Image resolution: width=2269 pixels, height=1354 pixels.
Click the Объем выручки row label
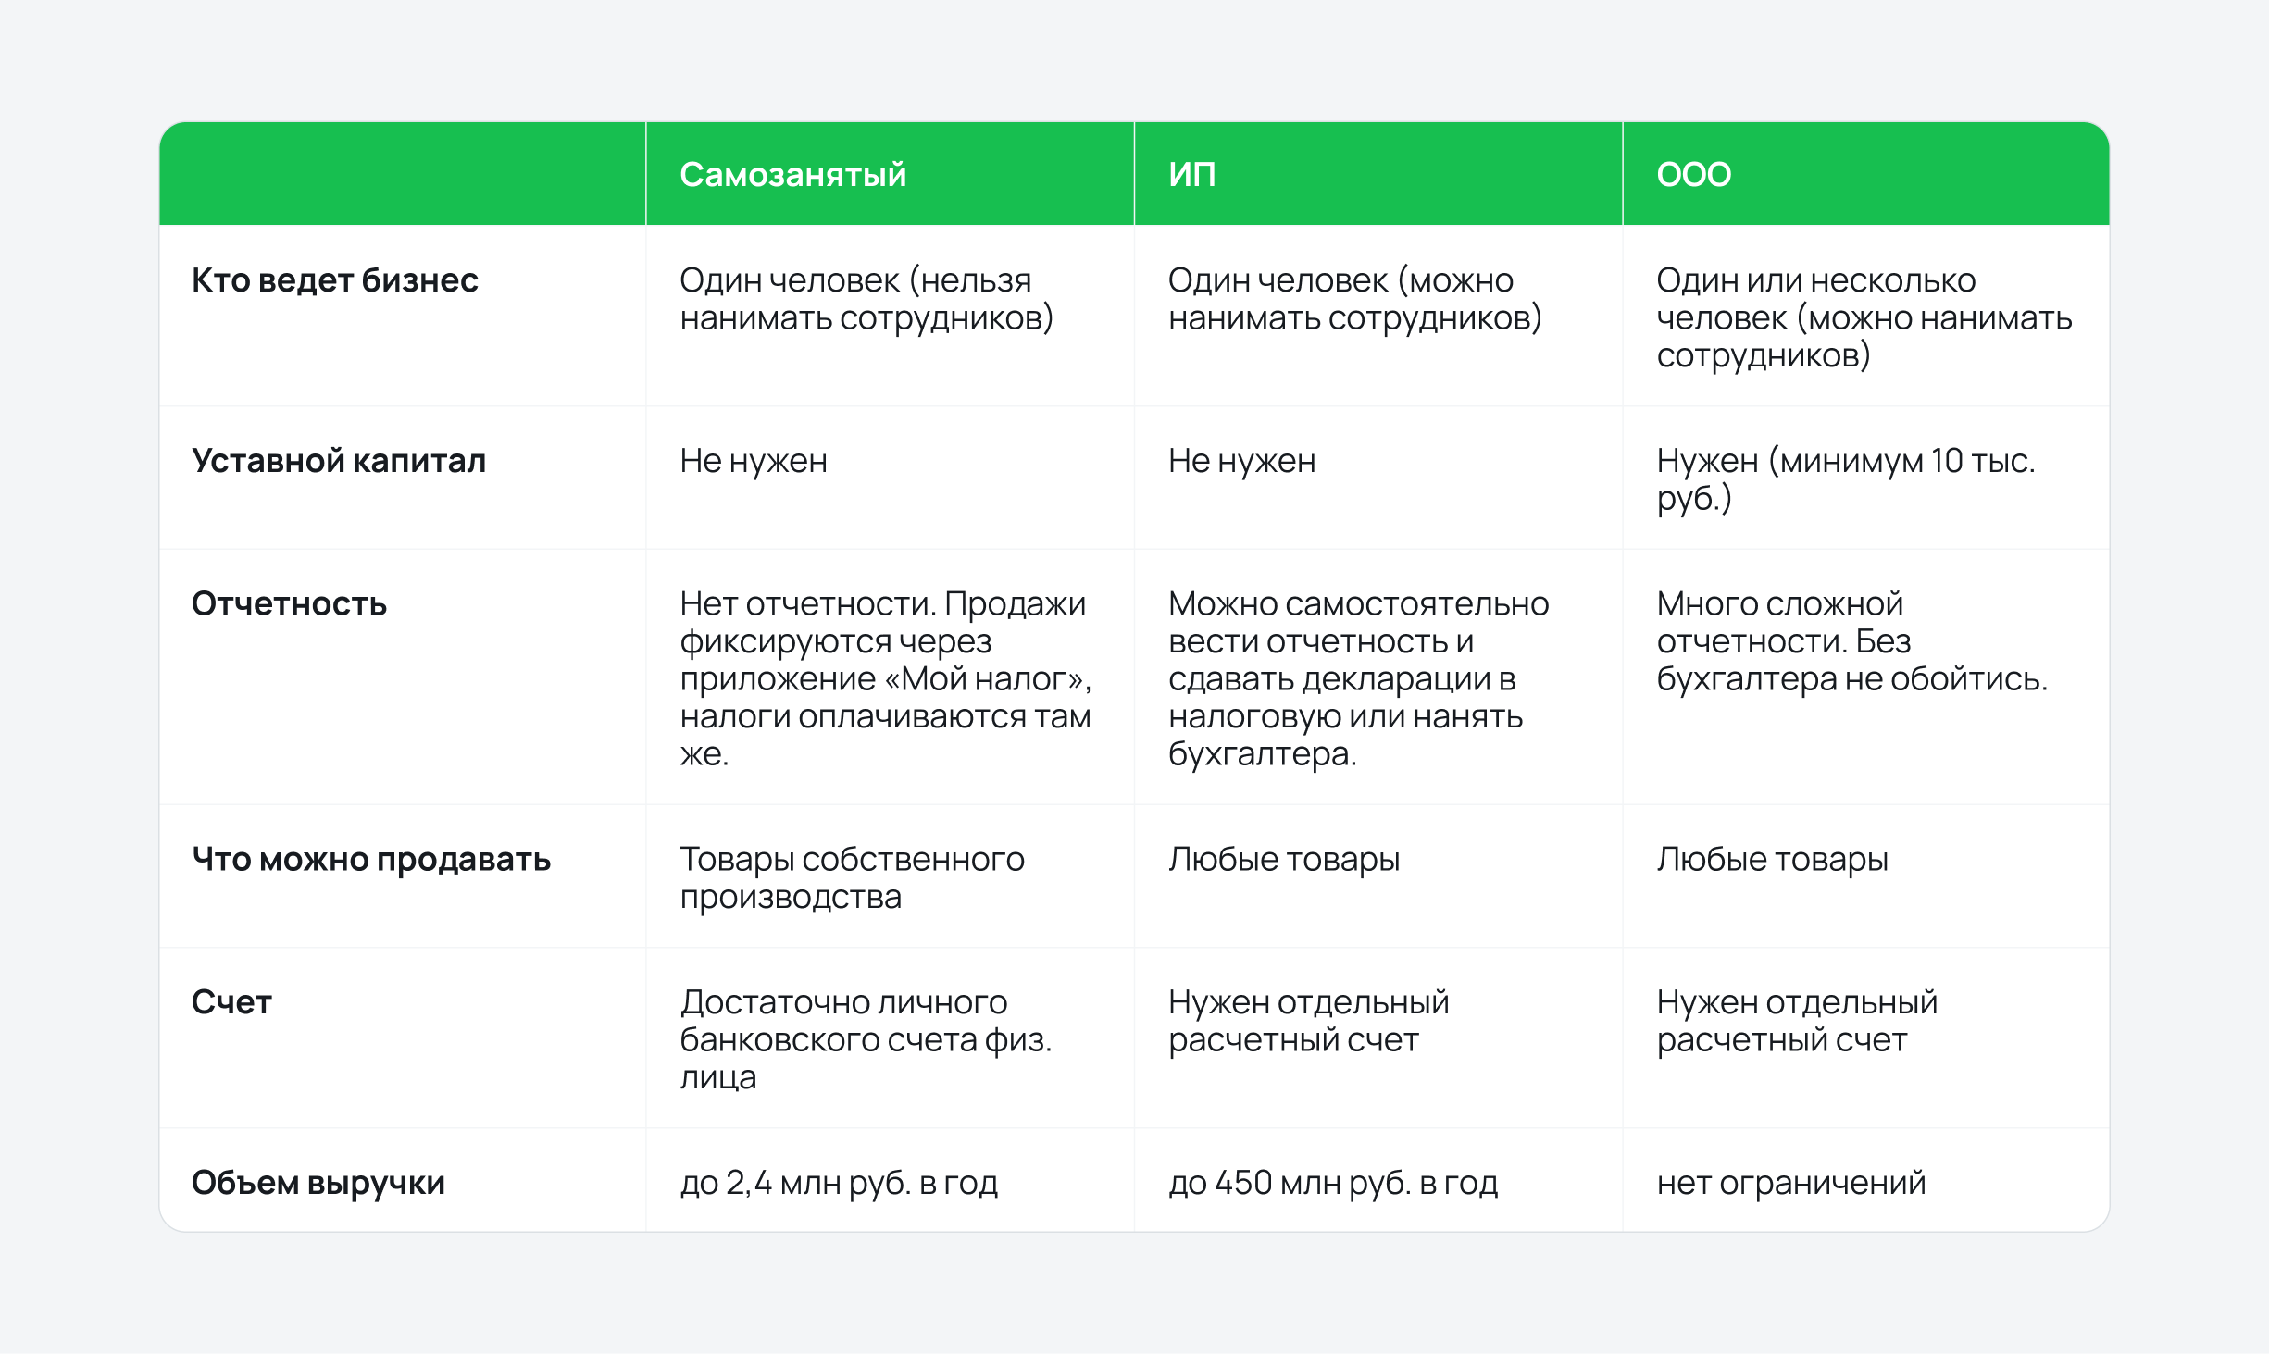point(318,1183)
